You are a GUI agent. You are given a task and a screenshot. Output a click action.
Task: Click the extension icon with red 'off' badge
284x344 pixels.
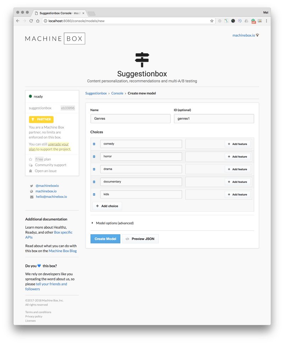pos(253,21)
